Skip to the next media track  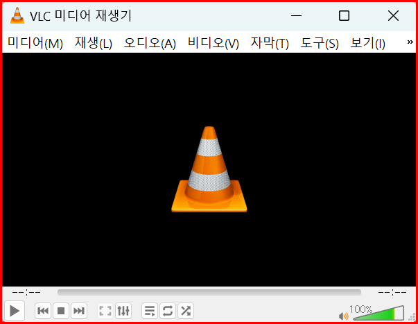(79, 311)
